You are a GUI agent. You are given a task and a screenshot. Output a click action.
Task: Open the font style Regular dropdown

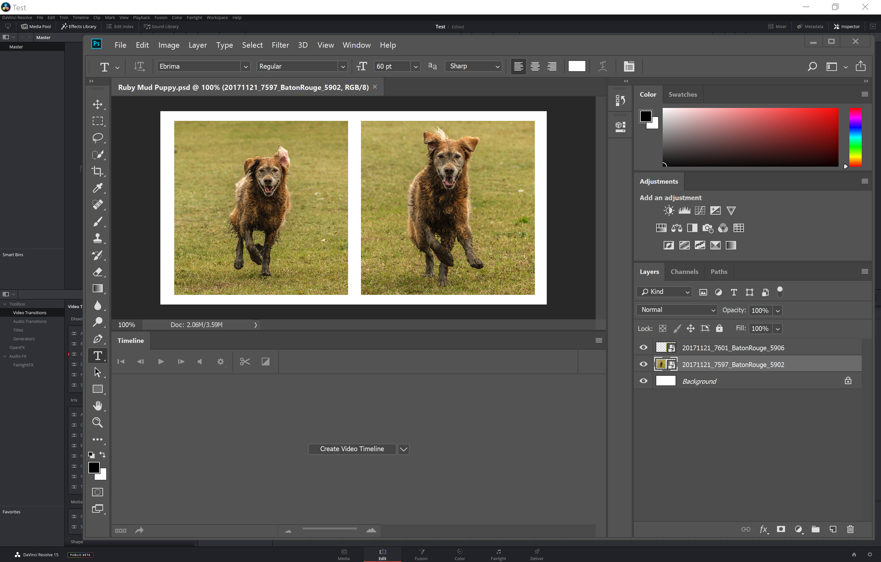343,67
